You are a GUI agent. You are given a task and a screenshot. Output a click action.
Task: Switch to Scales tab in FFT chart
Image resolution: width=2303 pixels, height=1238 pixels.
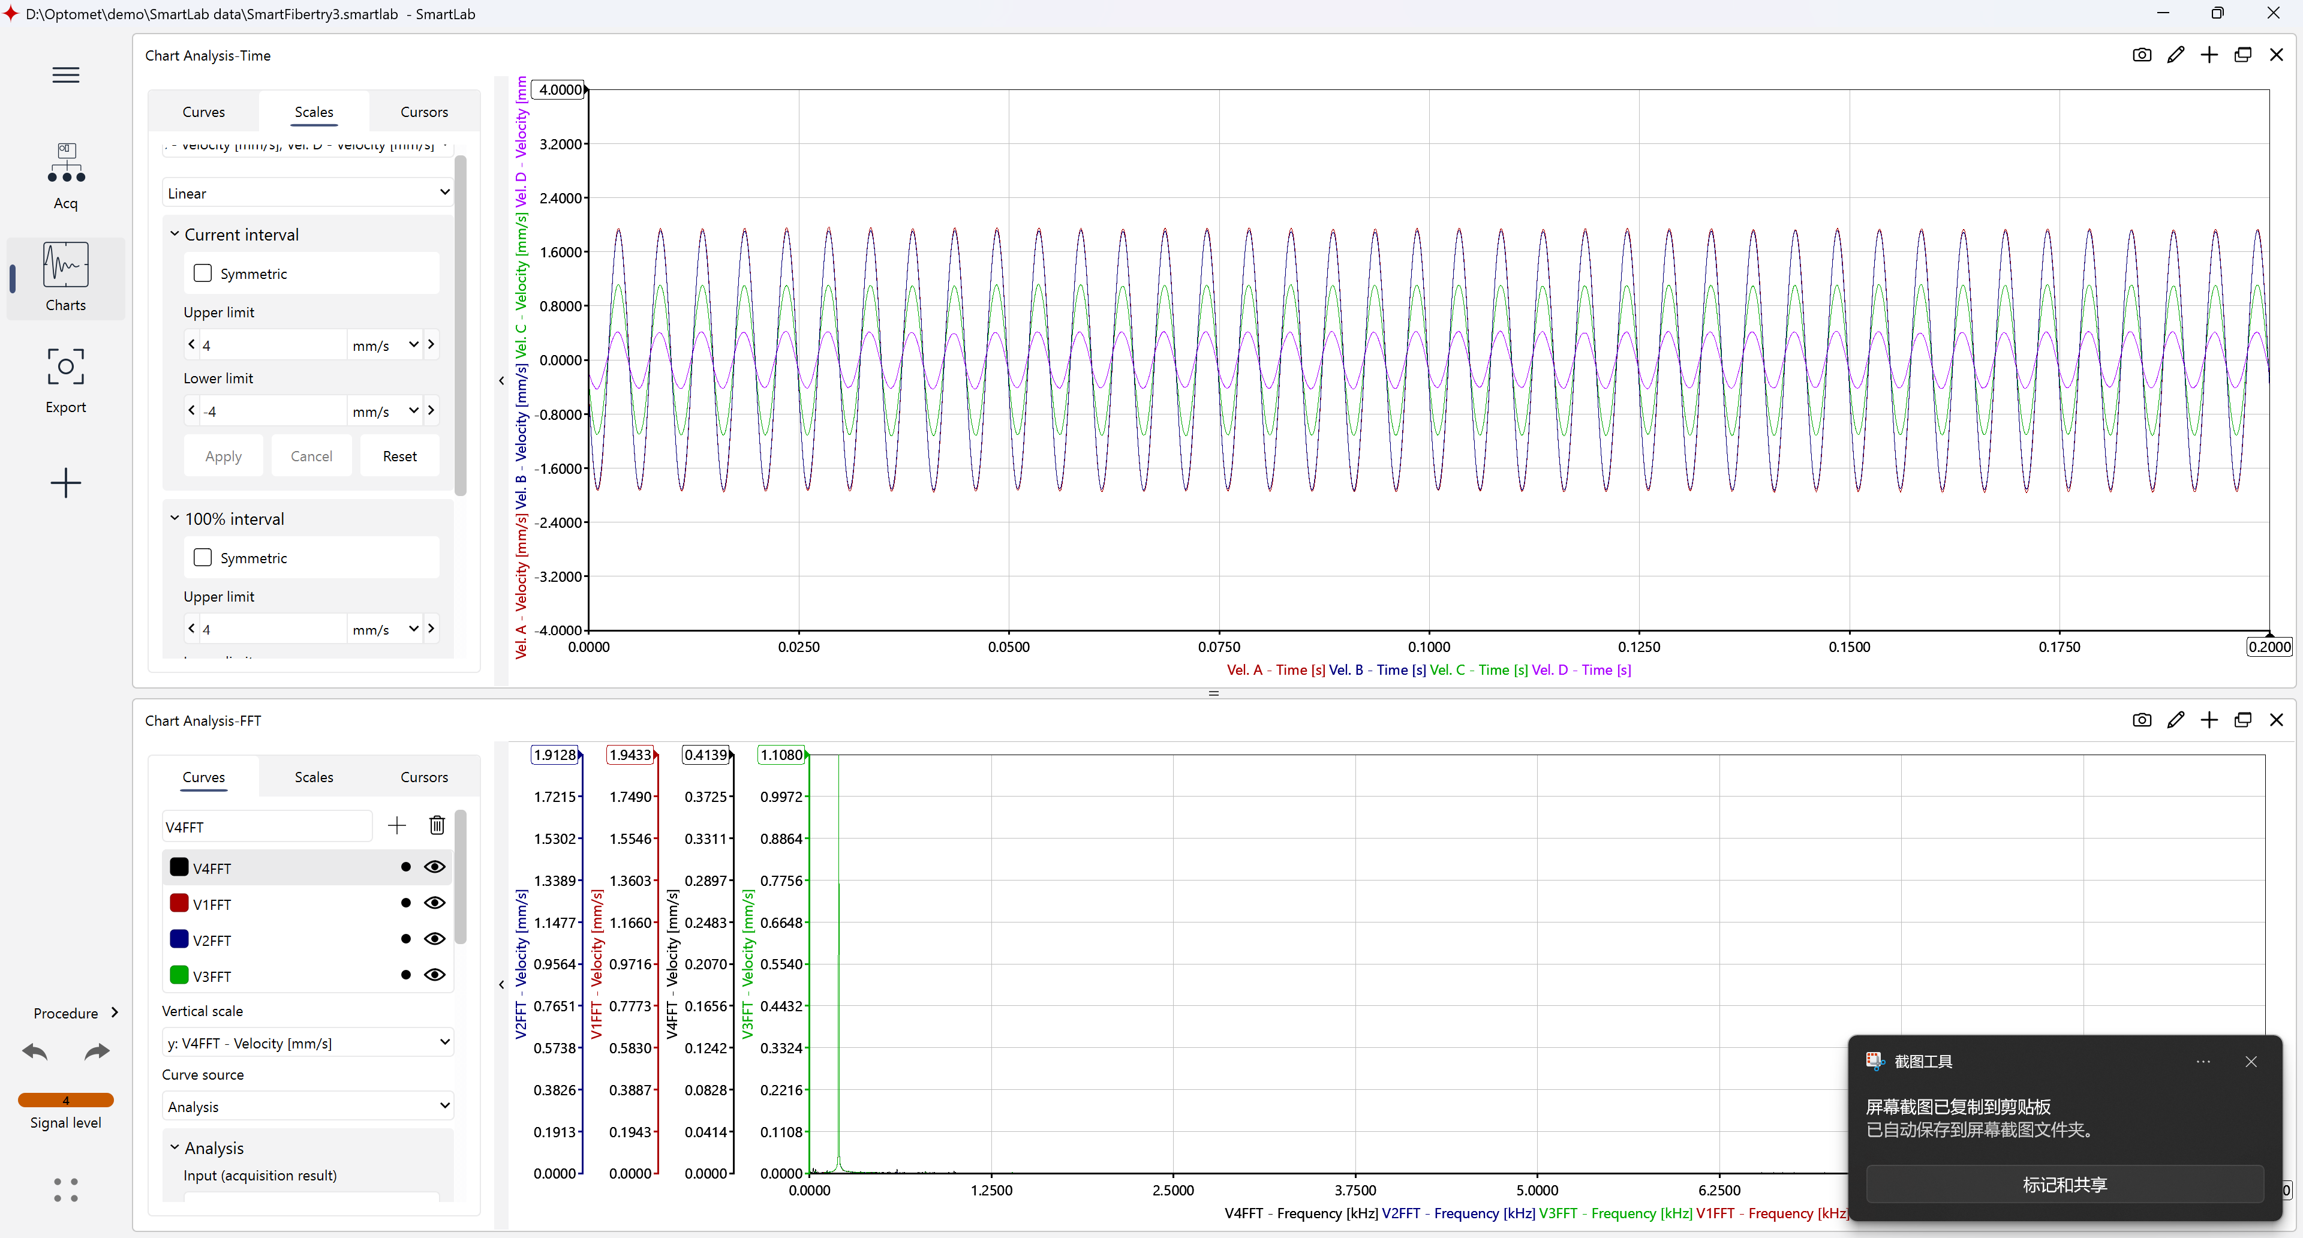point(314,777)
